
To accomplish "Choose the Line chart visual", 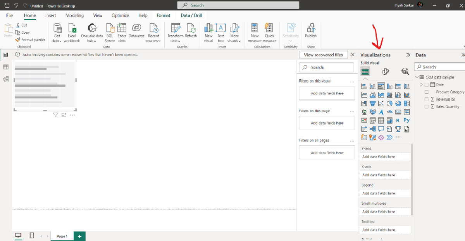I will [x=364, y=95].
